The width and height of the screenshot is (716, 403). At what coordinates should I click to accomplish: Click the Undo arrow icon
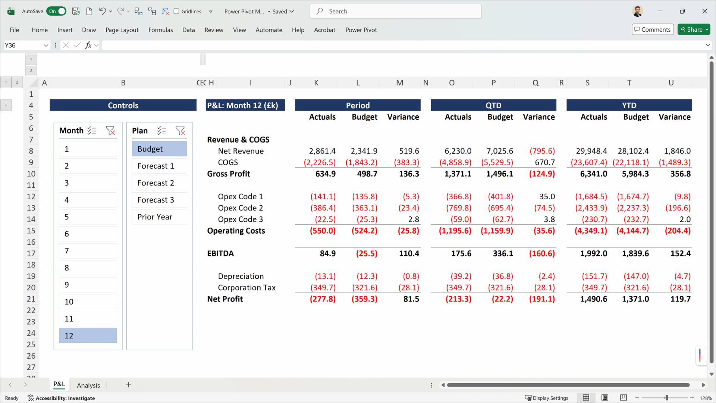(x=102, y=11)
